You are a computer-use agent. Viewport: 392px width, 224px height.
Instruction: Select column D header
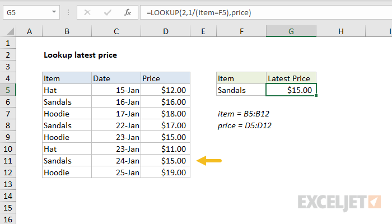[x=166, y=31]
